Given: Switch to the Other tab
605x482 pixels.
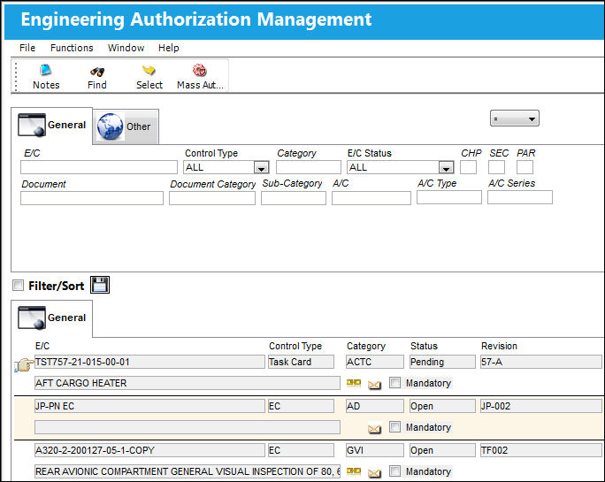Looking at the screenshot, I should pos(126,126).
